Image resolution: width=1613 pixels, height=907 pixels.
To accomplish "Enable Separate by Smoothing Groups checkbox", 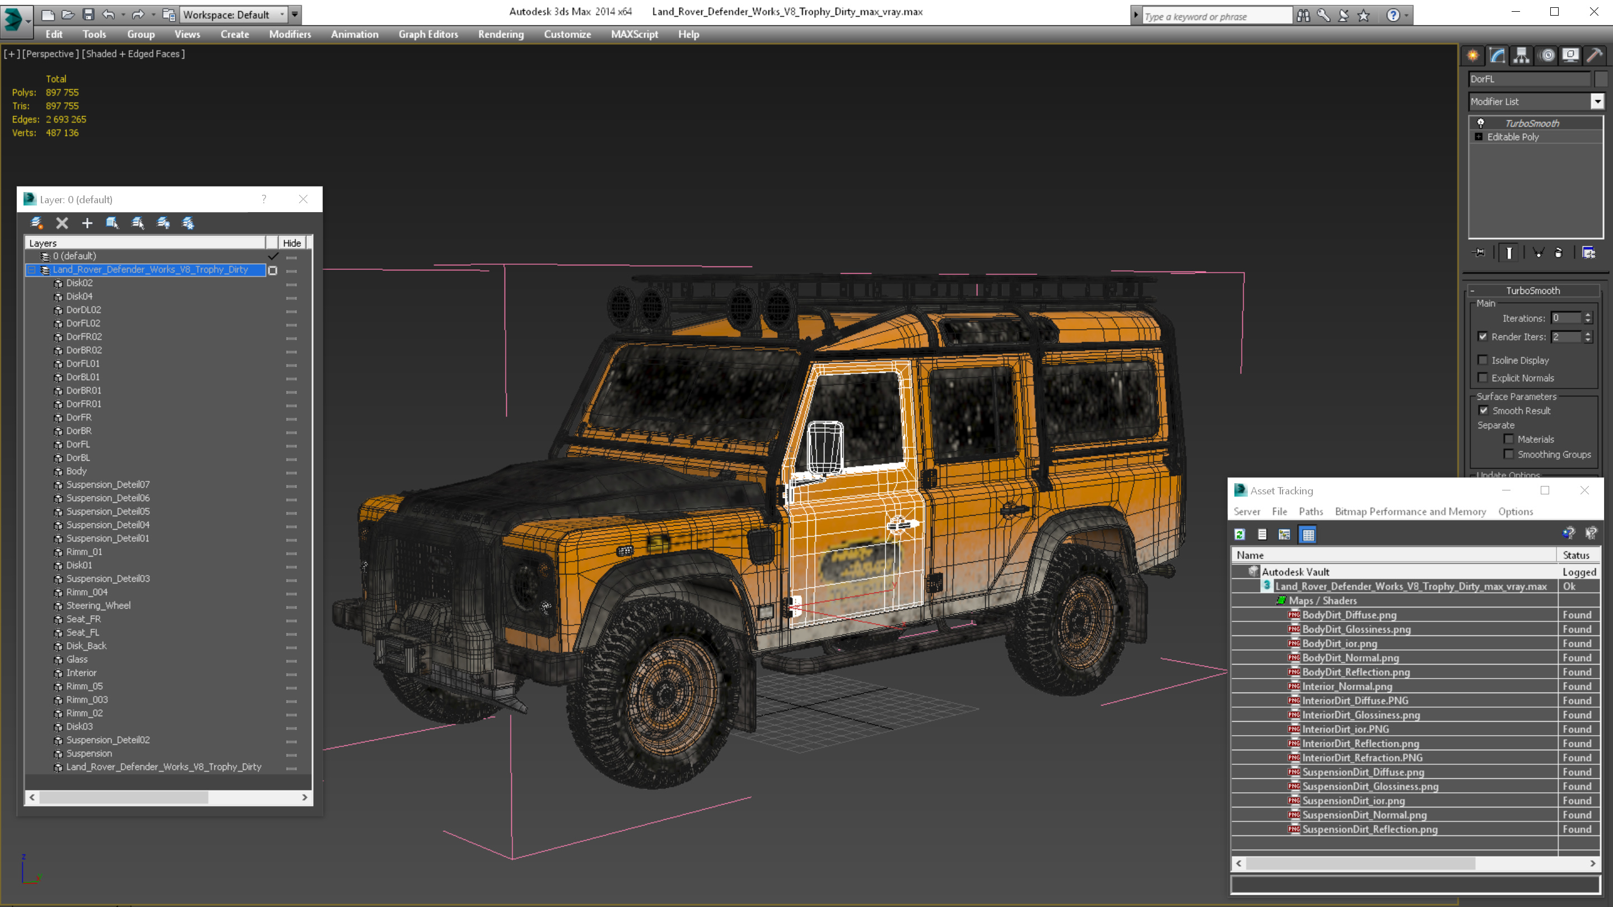I will 1509,455.
